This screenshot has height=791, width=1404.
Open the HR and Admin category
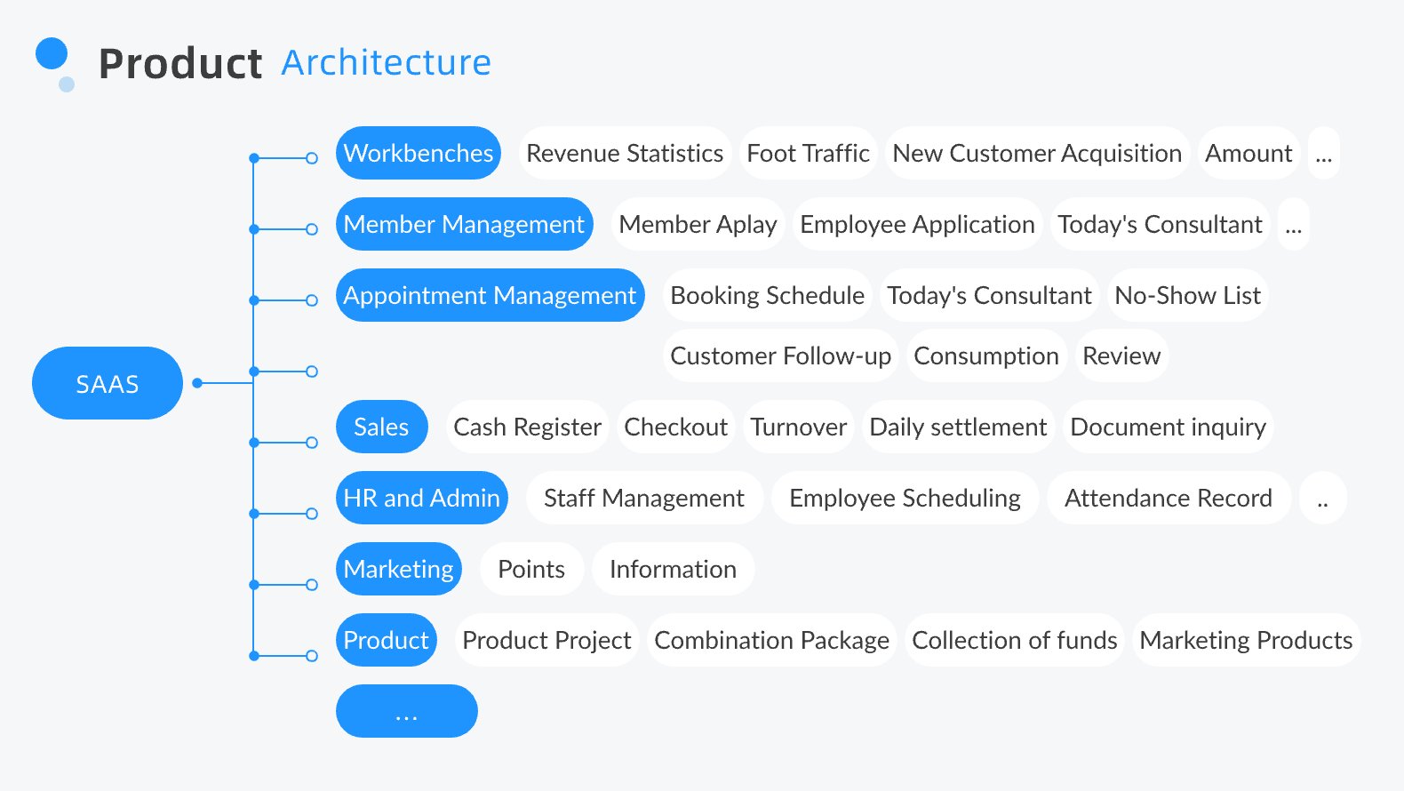click(x=421, y=498)
